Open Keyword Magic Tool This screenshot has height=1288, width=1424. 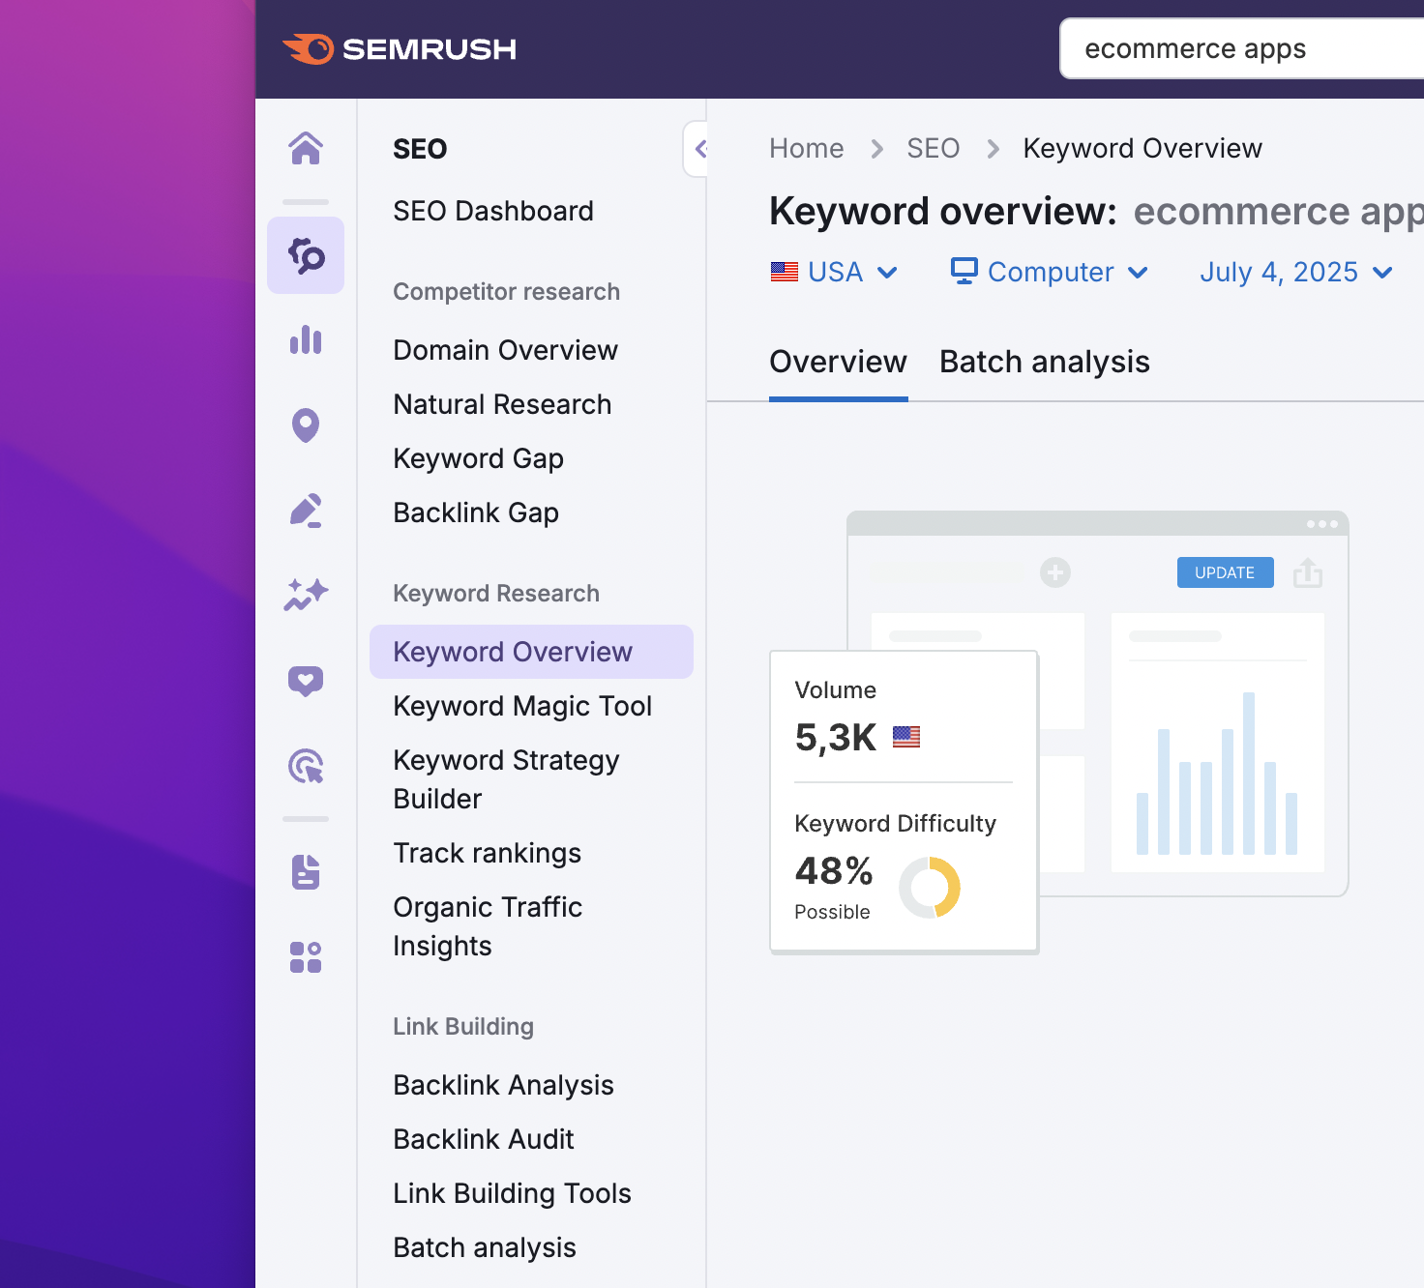[x=522, y=706]
